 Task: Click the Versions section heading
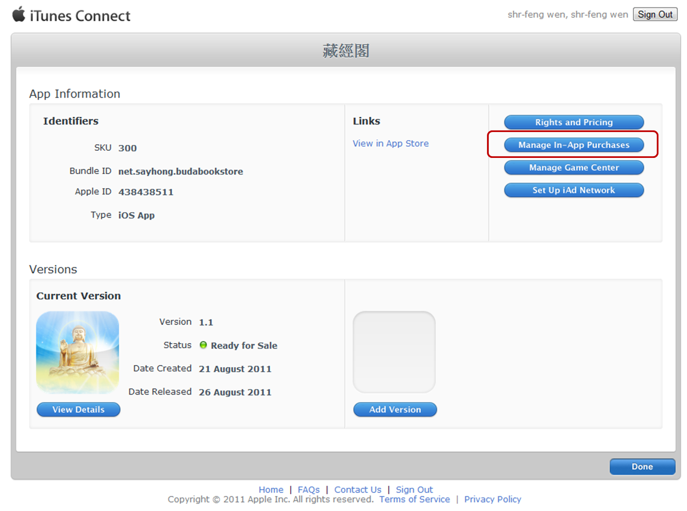53,269
